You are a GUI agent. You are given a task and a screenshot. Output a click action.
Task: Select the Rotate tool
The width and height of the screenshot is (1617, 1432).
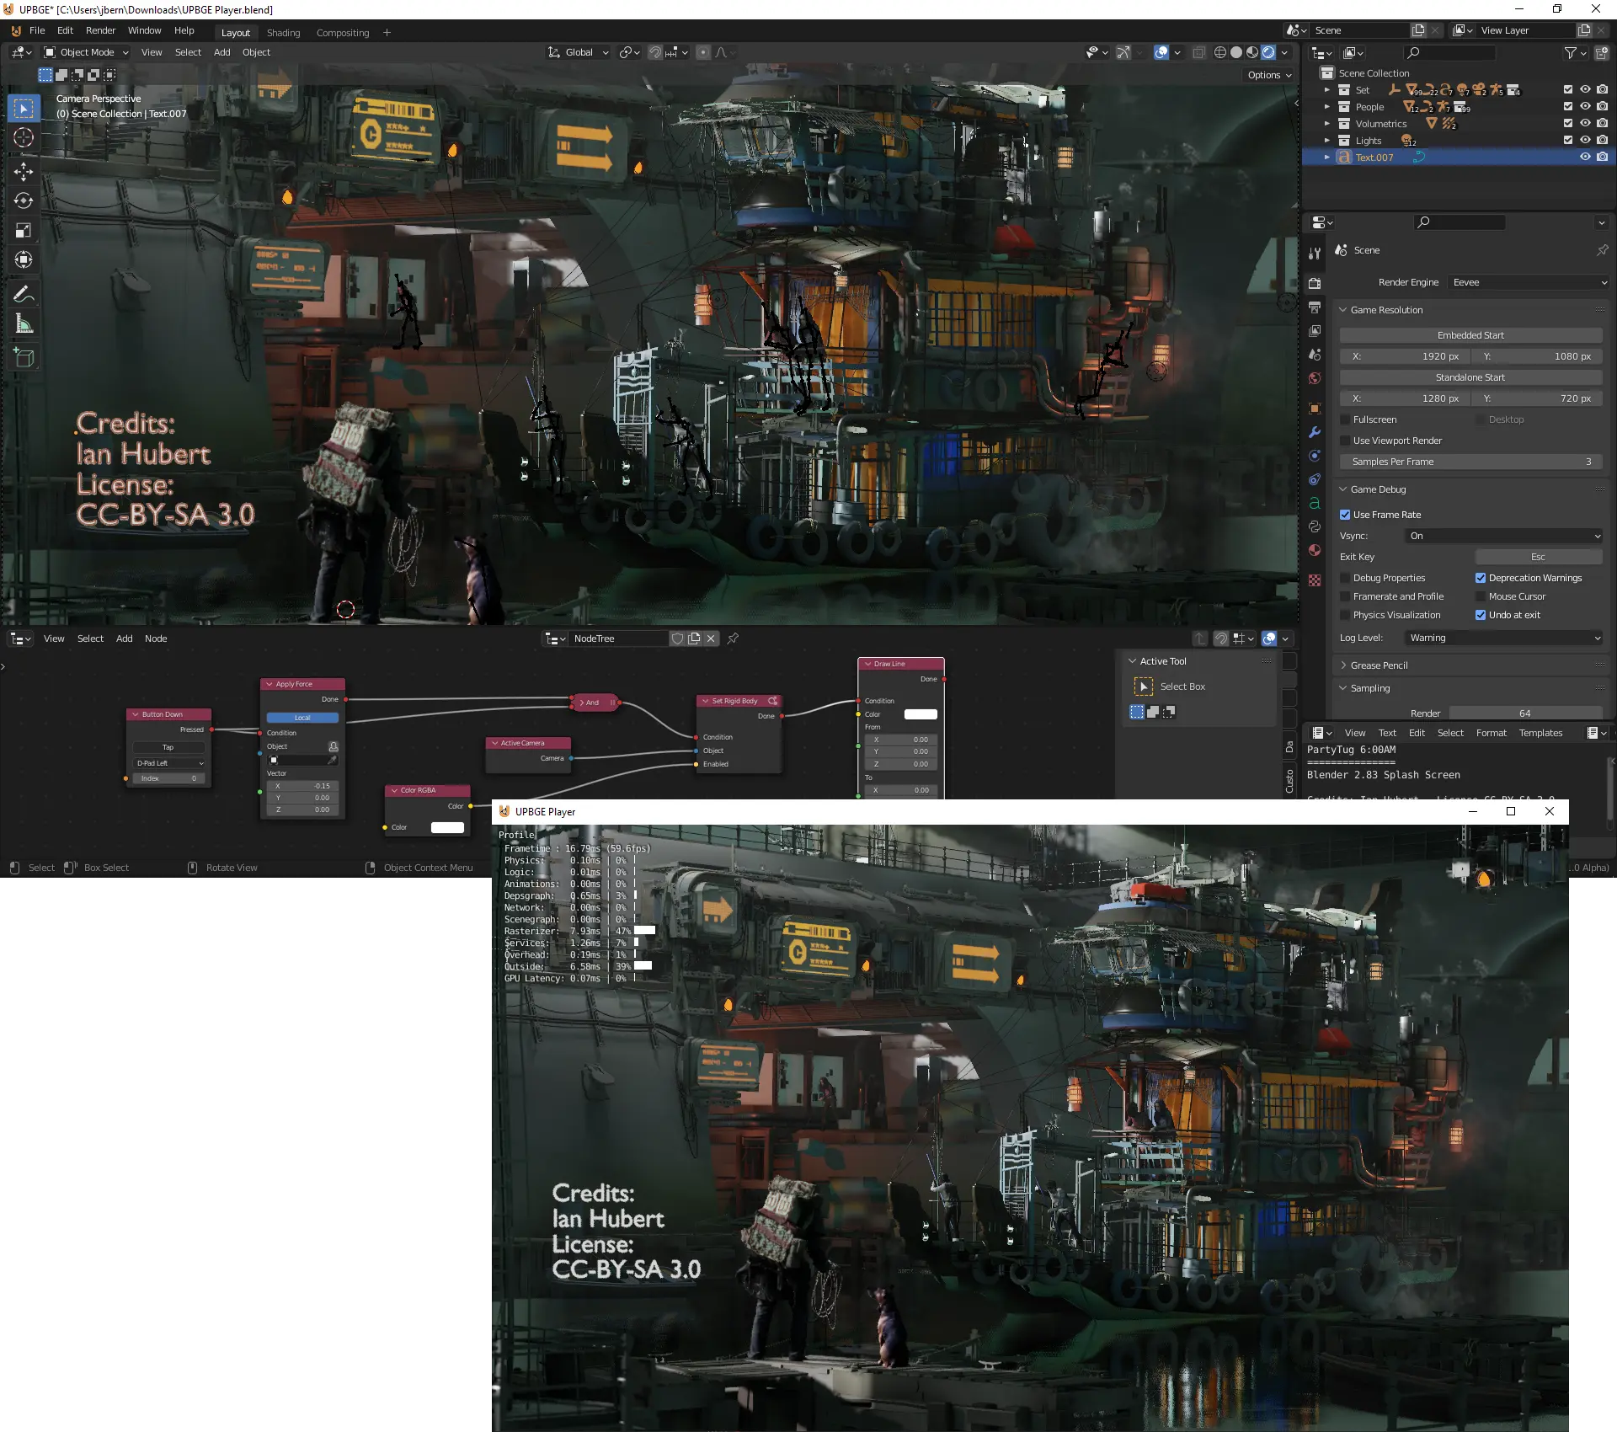tap(24, 200)
